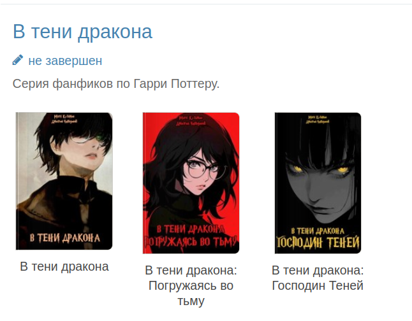Click the author names atop the black cover
Viewport: 412px width, 321px height.
click(318, 119)
